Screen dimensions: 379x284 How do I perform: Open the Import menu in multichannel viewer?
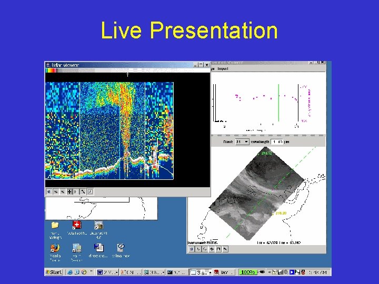point(223,69)
